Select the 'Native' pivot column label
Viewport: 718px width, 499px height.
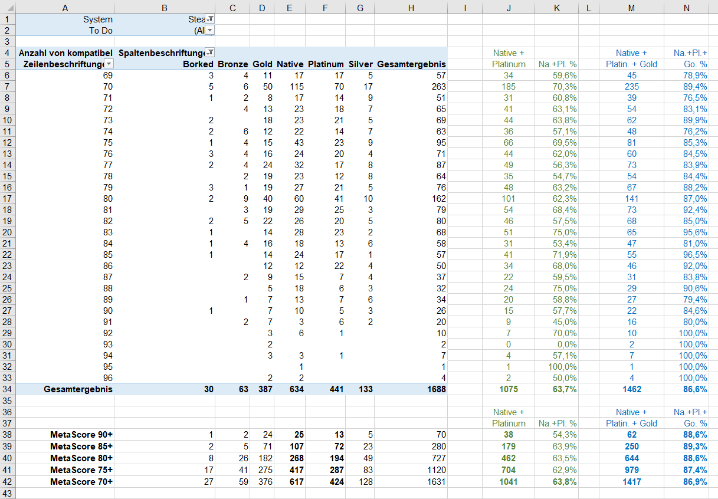click(x=290, y=64)
